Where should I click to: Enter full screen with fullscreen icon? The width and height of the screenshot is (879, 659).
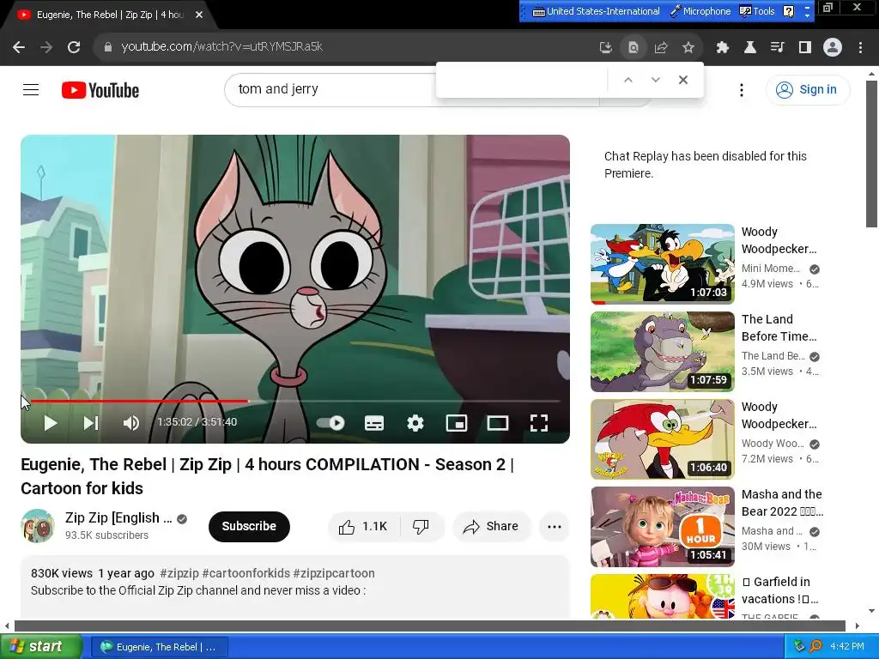click(539, 423)
